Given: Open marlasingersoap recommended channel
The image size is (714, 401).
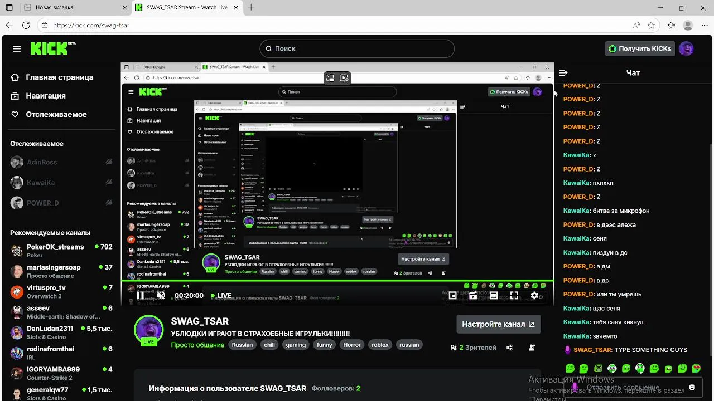Looking at the screenshot, I should pyautogui.click(x=61, y=271).
